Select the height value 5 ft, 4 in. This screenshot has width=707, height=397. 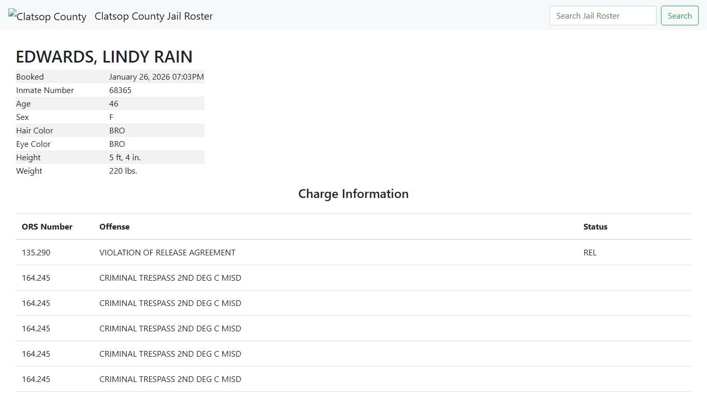click(125, 157)
